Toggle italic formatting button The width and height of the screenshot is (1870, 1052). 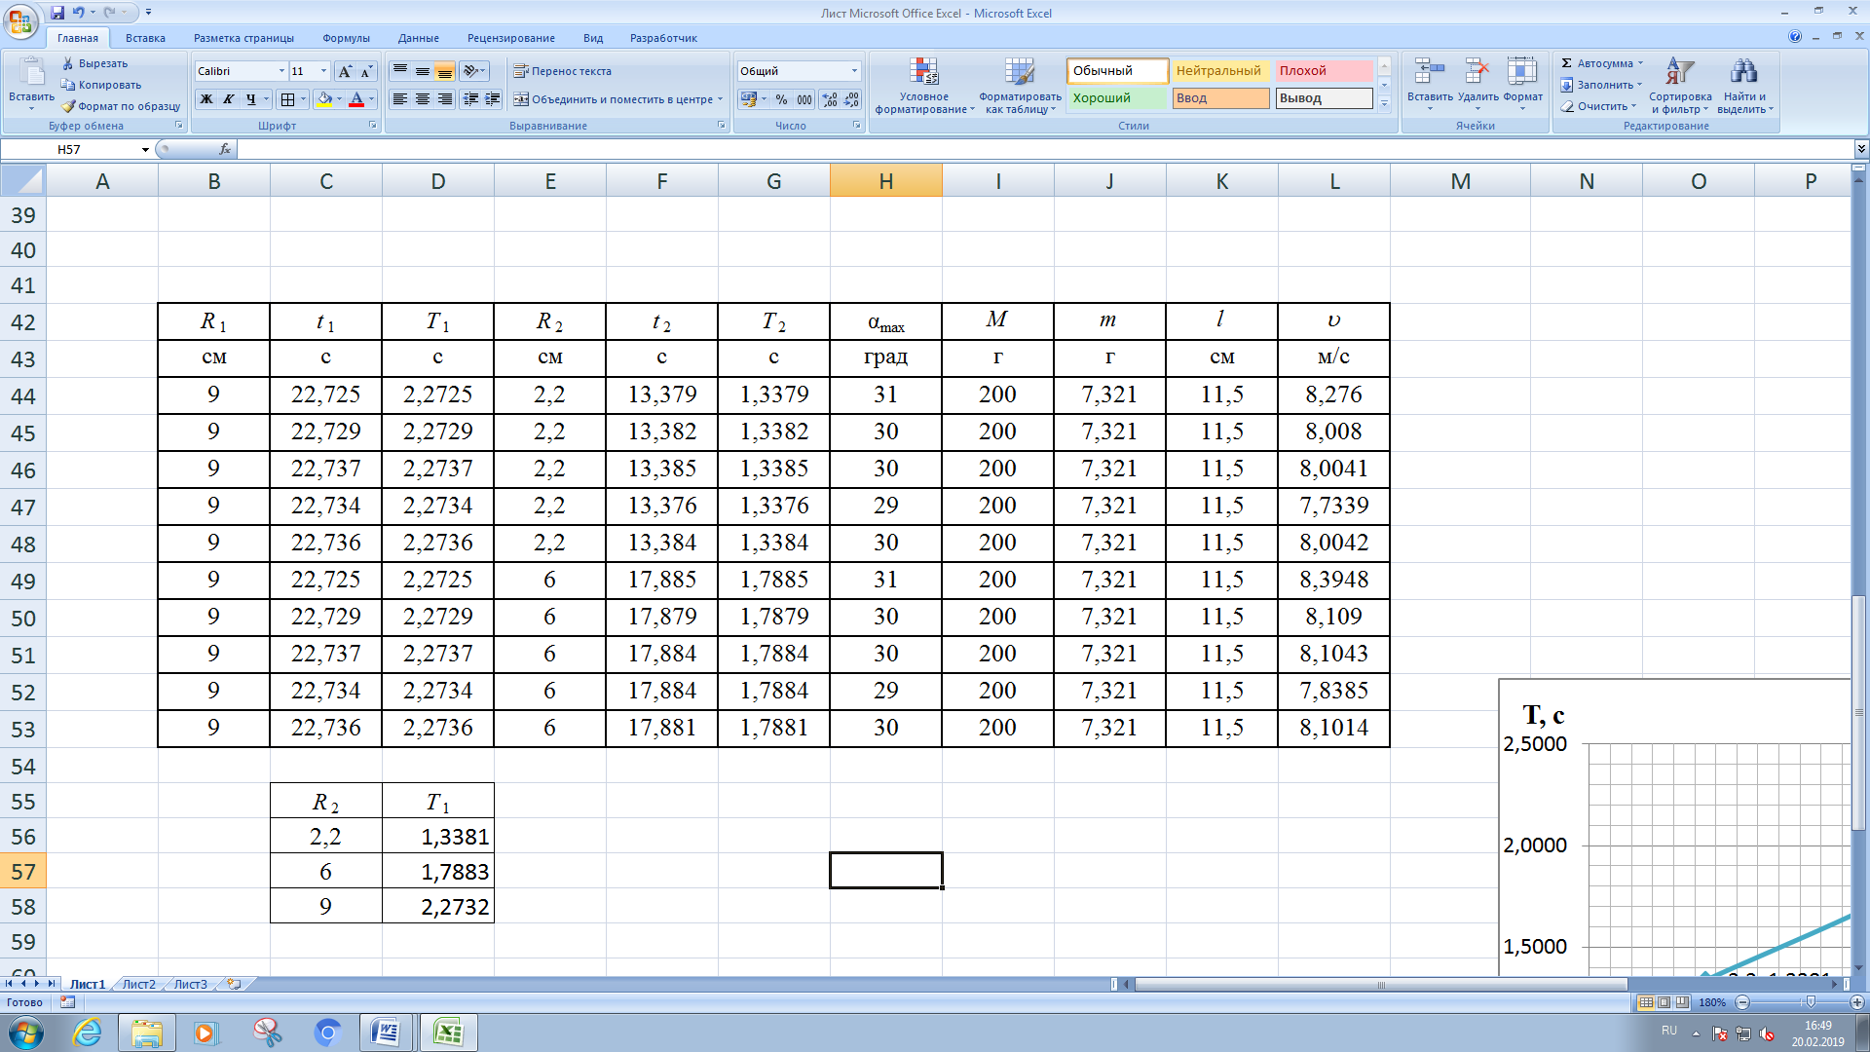(x=229, y=99)
